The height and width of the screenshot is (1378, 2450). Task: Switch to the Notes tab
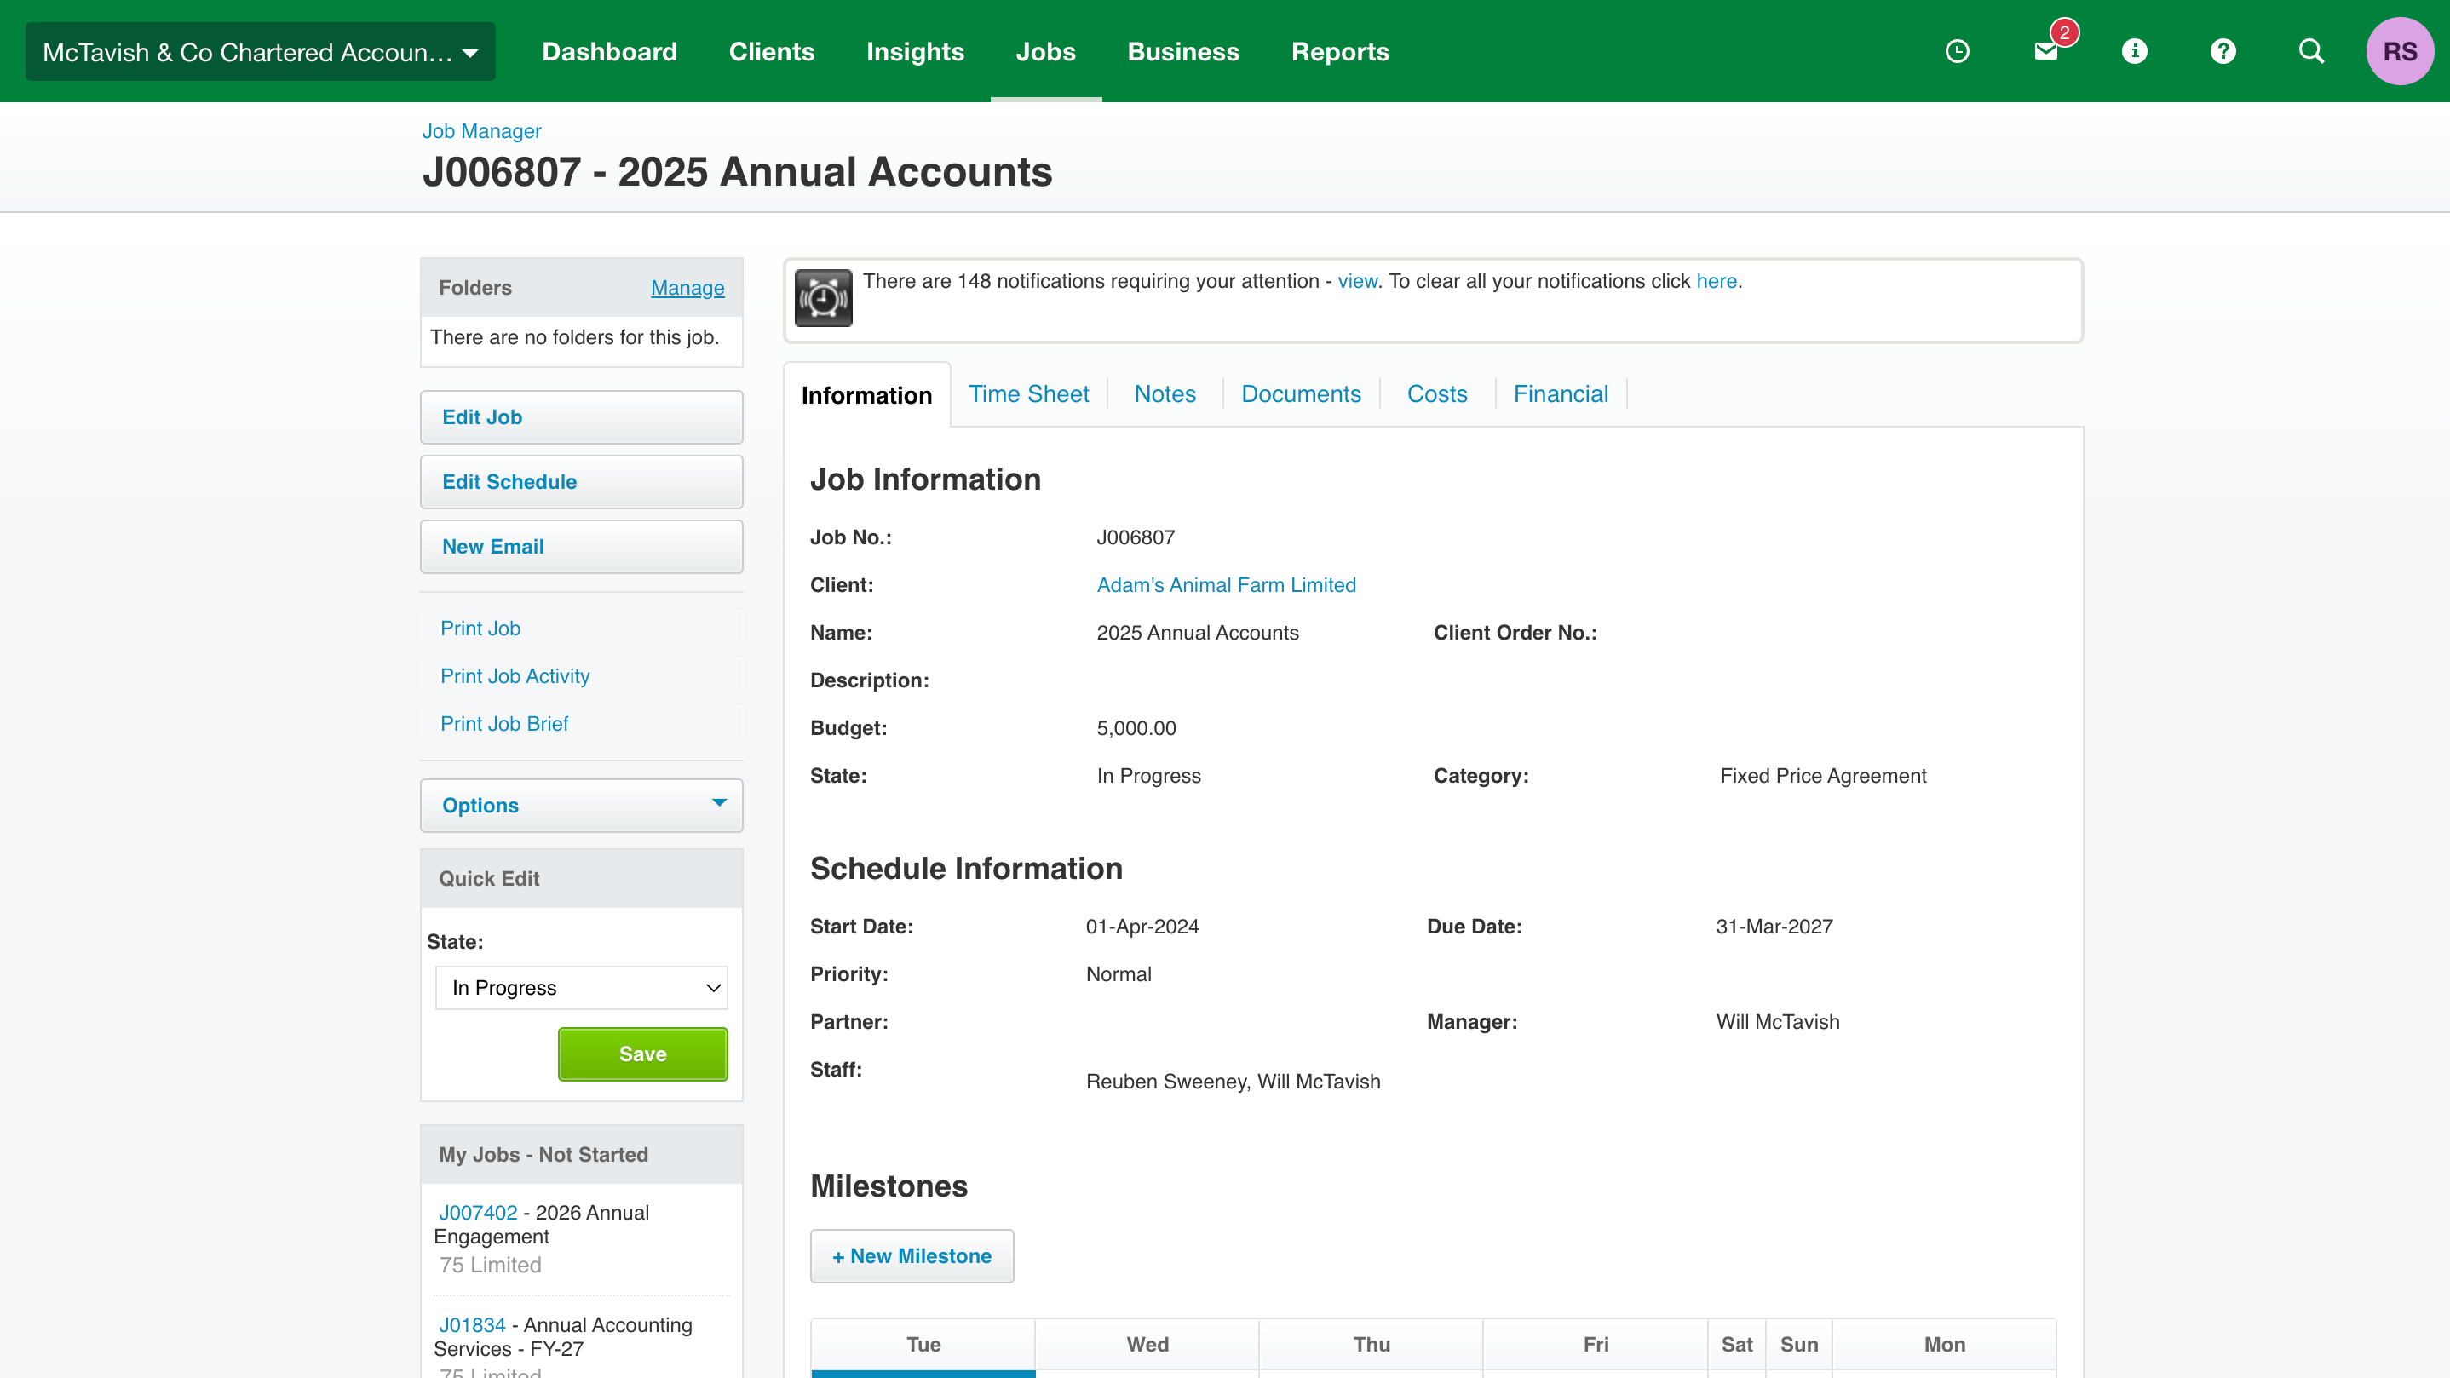(x=1165, y=393)
